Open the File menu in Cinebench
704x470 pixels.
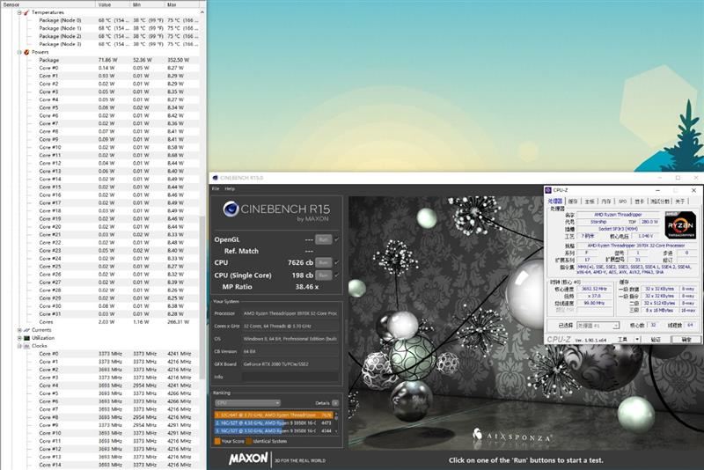tap(216, 189)
